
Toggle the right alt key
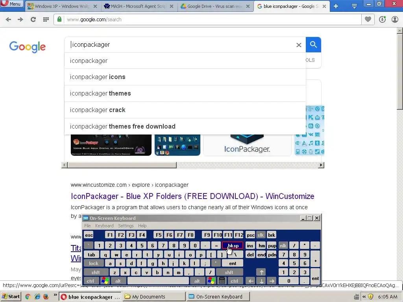point(197,281)
